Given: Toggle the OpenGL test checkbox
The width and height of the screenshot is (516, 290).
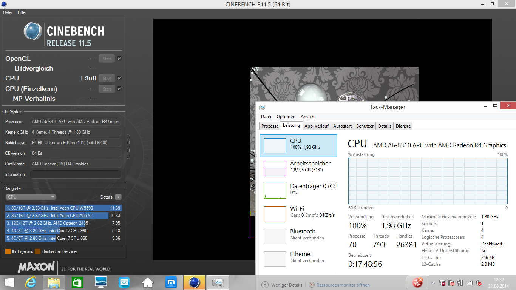Looking at the screenshot, I should click(119, 59).
